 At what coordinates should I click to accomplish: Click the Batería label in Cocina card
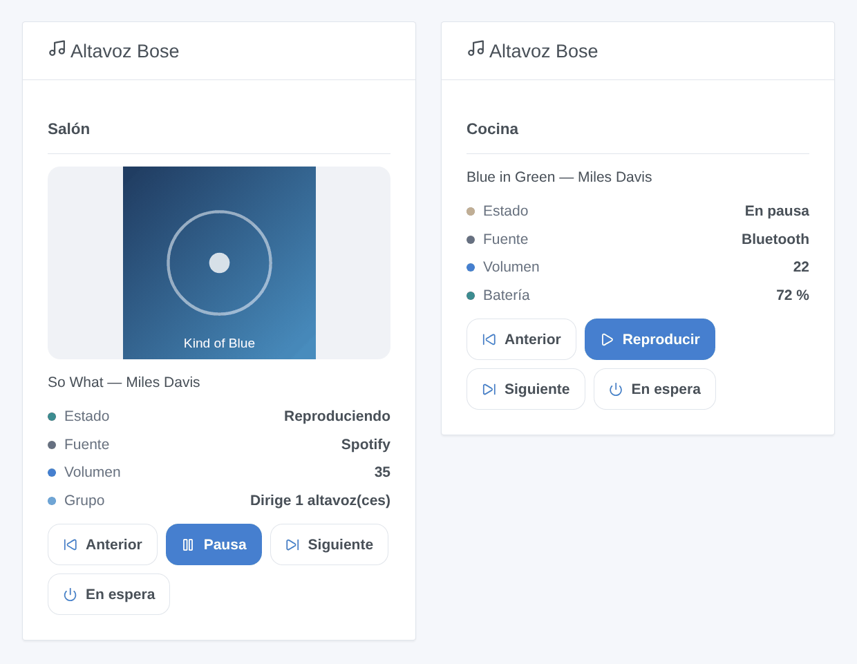coord(506,295)
